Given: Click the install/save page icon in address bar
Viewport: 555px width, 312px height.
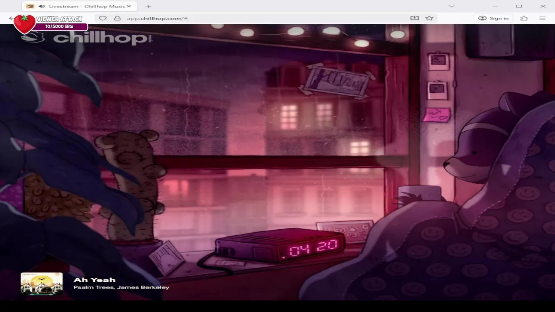Looking at the screenshot, I should point(415,18).
